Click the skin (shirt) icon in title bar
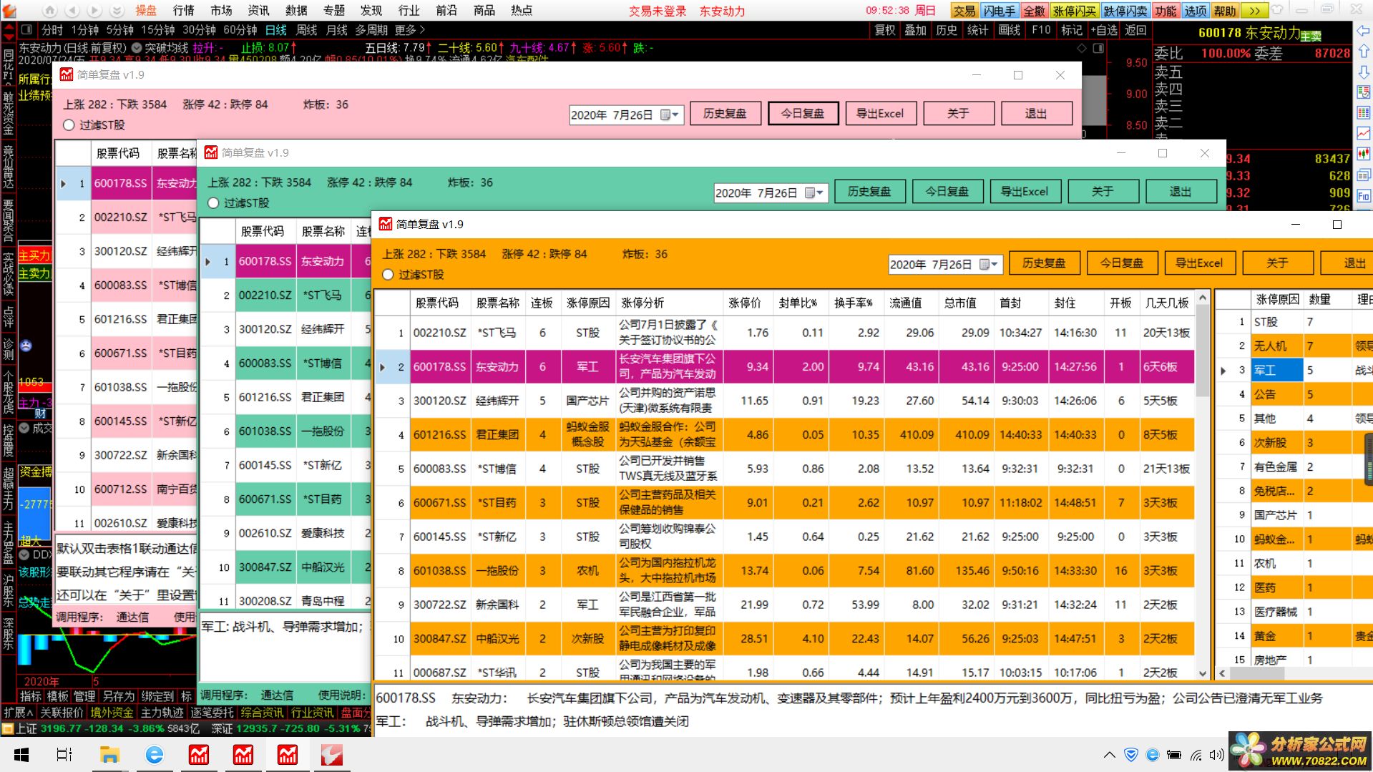Screen dimensions: 1373x772 [x=1277, y=10]
